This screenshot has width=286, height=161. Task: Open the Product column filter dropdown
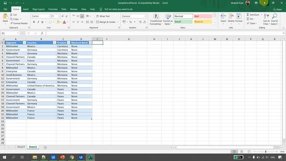pos(68,43)
